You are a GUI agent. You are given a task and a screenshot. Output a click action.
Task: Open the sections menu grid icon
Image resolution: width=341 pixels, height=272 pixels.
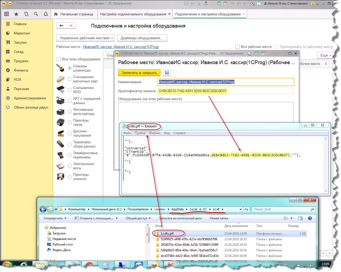7,14
